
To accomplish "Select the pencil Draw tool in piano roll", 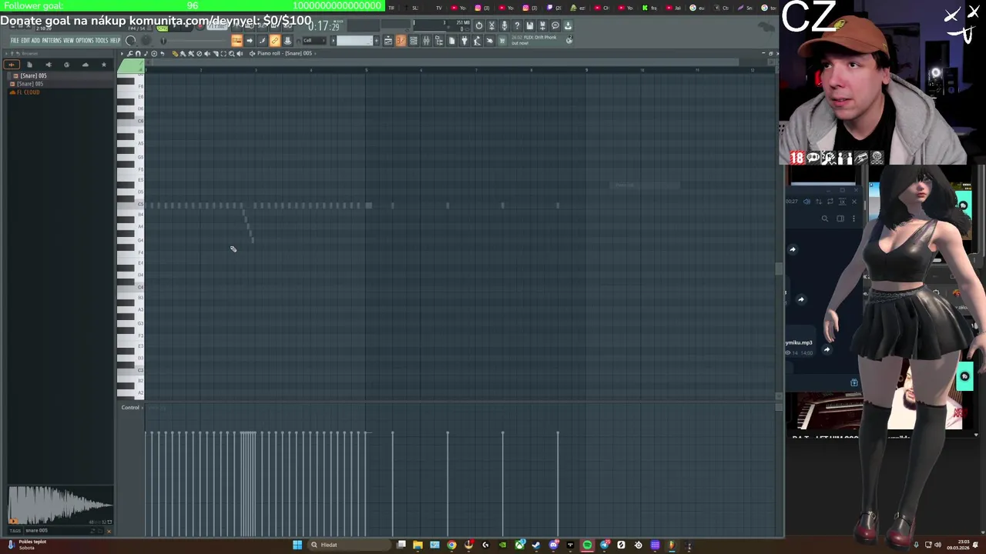I will (175, 53).
